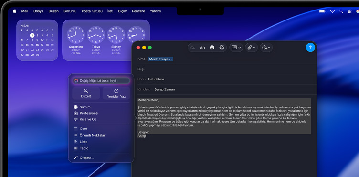Open the Pencere menu

[138, 11]
